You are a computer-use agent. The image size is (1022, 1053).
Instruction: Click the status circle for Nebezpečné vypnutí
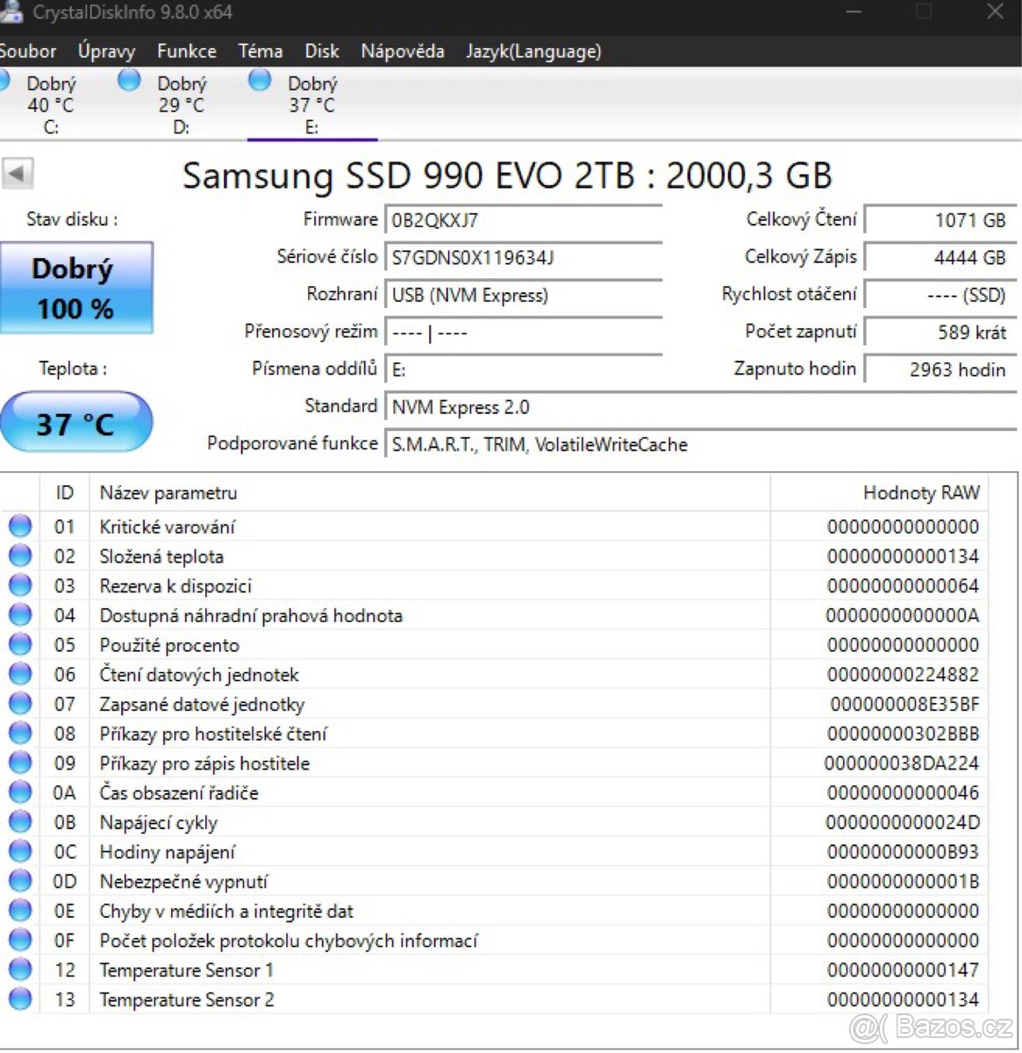coord(19,879)
